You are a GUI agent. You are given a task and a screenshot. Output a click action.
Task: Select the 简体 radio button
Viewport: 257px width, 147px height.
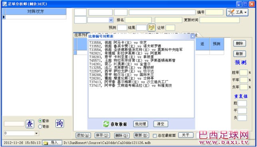tap(40, 127)
